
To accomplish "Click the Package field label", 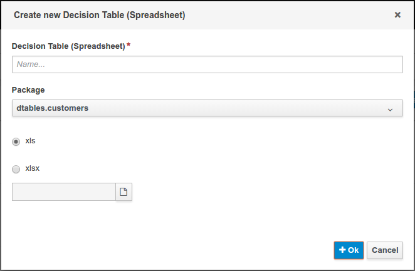I will pyautogui.click(x=28, y=89).
